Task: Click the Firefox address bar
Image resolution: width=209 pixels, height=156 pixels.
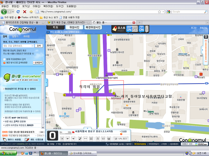Action: tap(98, 12)
